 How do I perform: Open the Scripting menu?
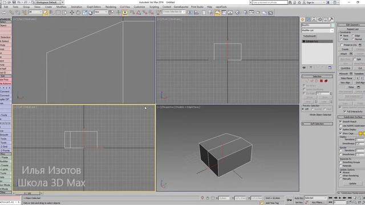[x=154, y=7]
